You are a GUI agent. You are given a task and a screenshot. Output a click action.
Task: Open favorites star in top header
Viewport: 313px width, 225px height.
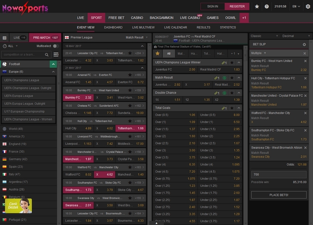pyautogui.click(x=257, y=6)
